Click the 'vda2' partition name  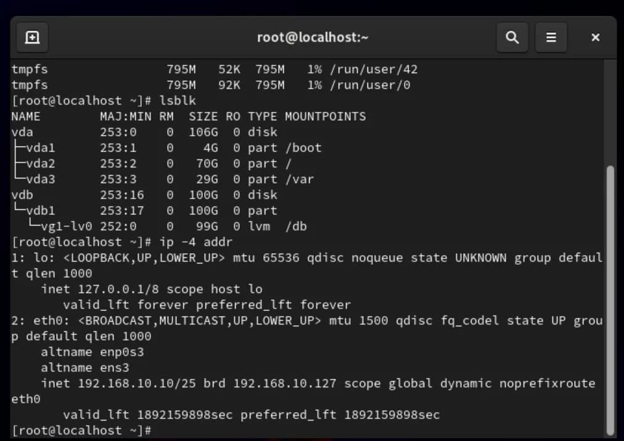[41, 163]
